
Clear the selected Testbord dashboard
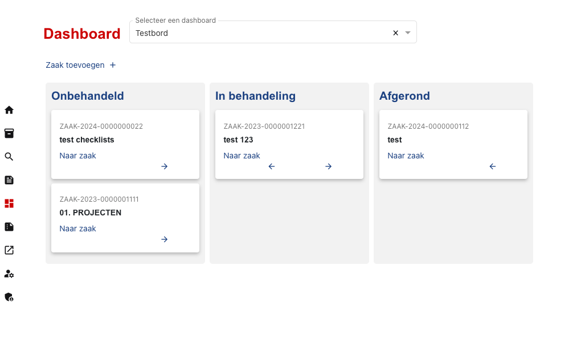(396, 33)
